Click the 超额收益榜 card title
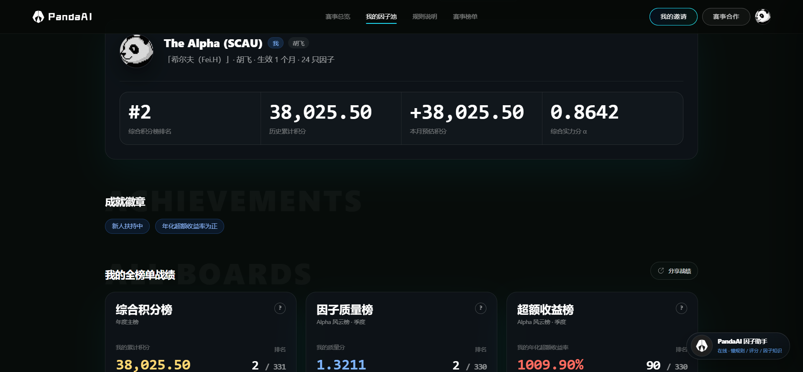Viewport: 803px width, 372px height. click(x=545, y=310)
